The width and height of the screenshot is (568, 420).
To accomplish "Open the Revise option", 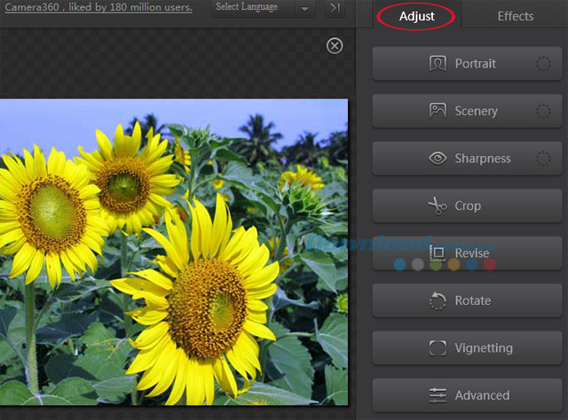I will 467,253.
